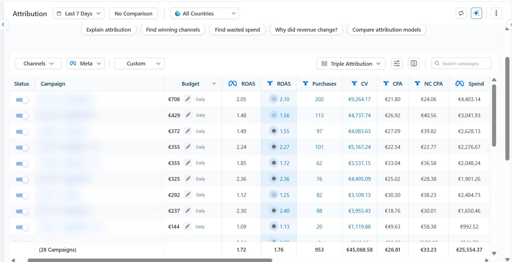This screenshot has width=512, height=262.
Task: Edit budget pencil for €144 campaign
Action: [x=188, y=226]
